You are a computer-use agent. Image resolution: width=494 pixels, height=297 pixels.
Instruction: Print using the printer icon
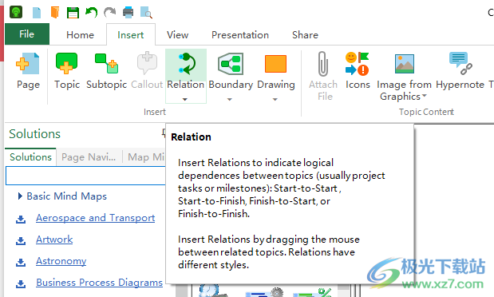coord(128,13)
